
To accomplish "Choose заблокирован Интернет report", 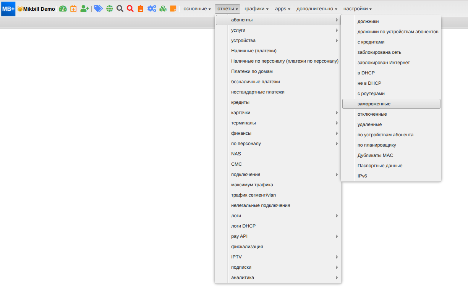I will coord(391,63).
